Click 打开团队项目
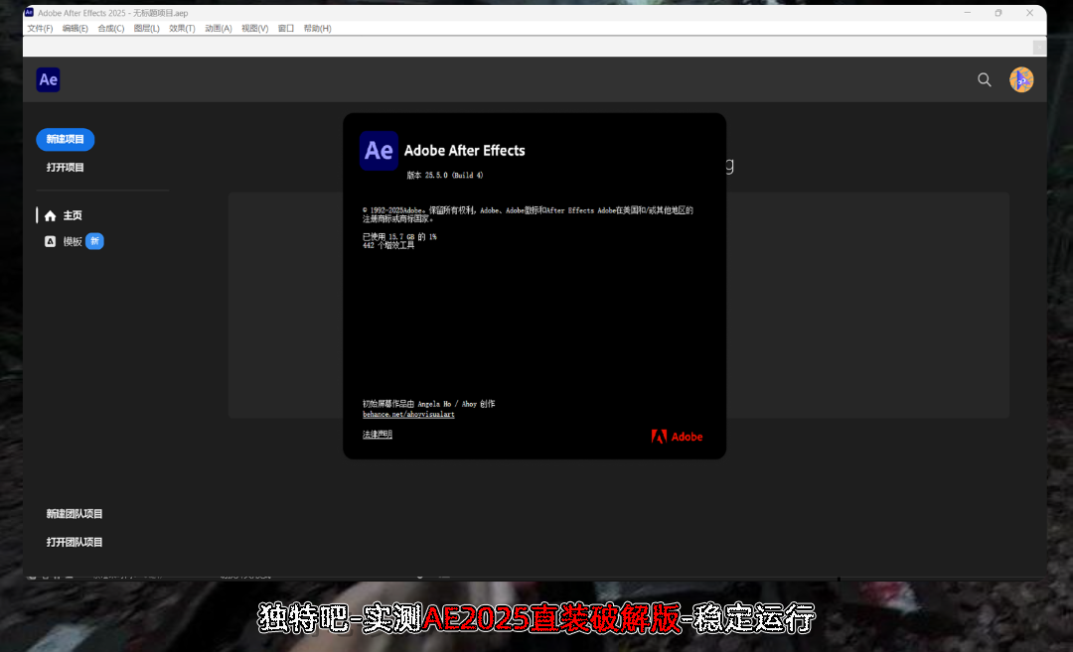Screen dimensions: 1073x652 75,542
